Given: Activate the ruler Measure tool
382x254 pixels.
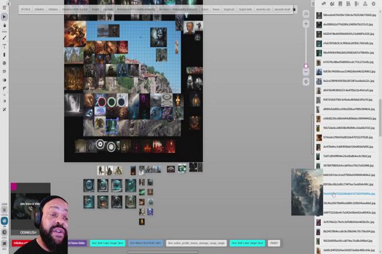Looking at the screenshot, I should click(4, 55).
